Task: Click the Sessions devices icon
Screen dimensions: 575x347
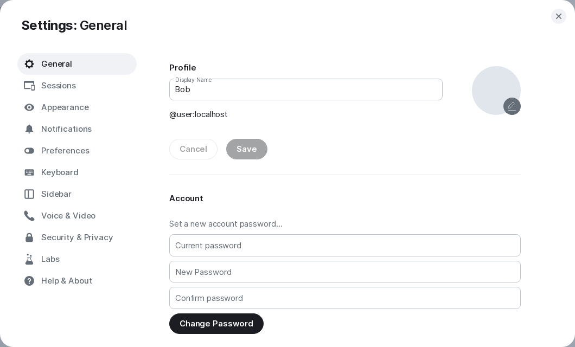Action: [x=29, y=86]
